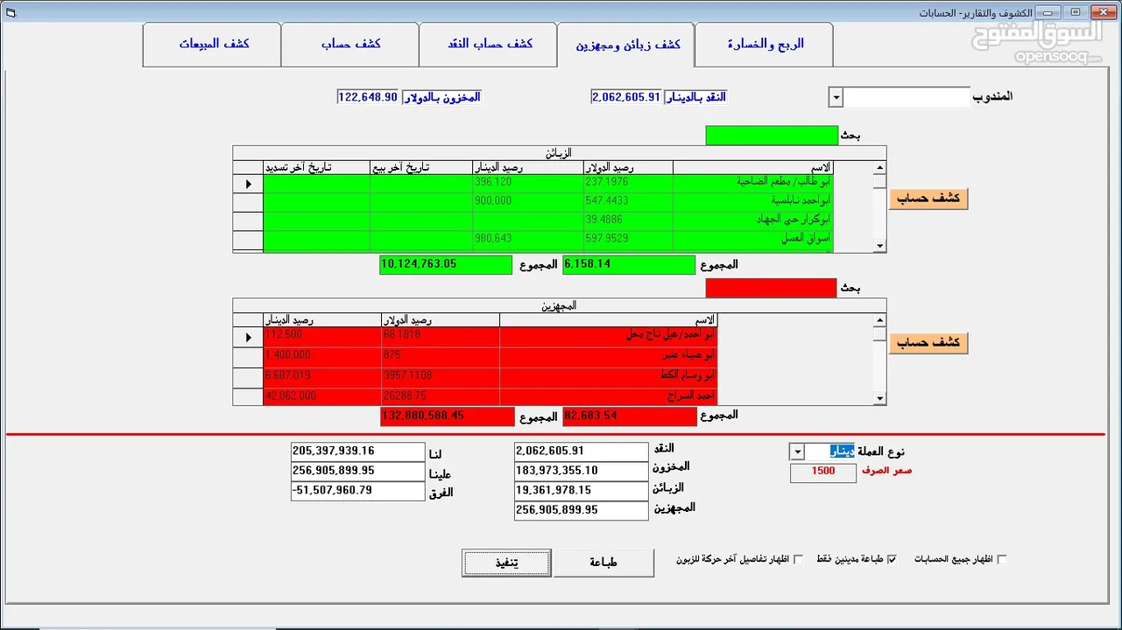Enable اظهار تفاصيل آخر حركة للزبون checkbox
Image resolution: width=1122 pixels, height=630 pixels.
pos(798,559)
